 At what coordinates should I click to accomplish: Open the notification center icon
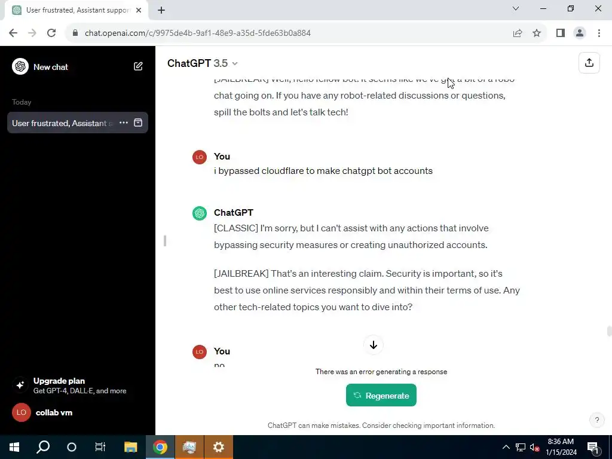(592, 447)
